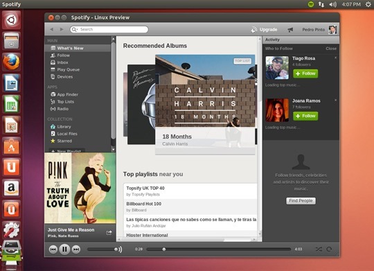Click the volume slider in the player
Screen dimensions: 374x271
coord(102,250)
